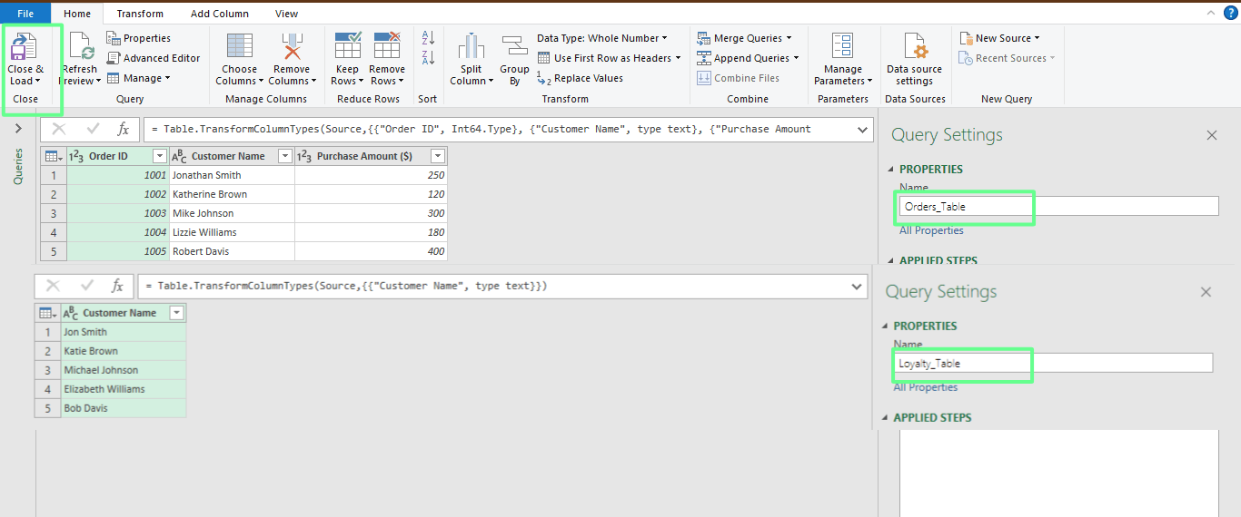
Task: Close the Query Settings pane above Orders_Table
Action: 1211,135
